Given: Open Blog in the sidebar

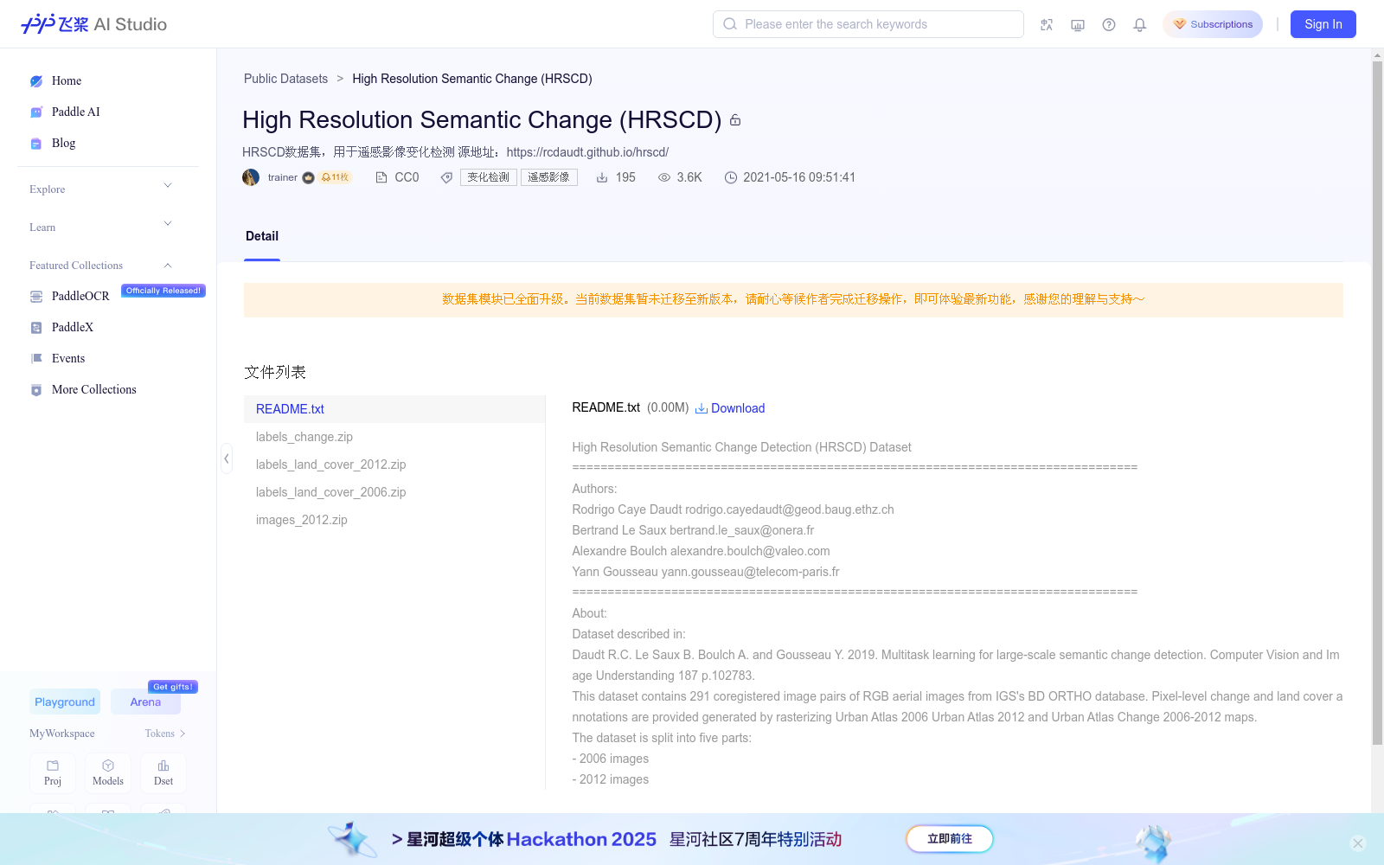Looking at the screenshot, I should [x=63, y=144].
